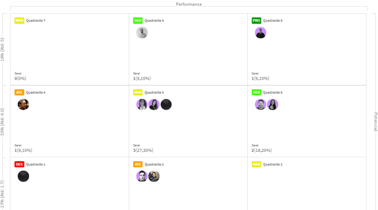Screen dimensions: 378x210
Task: Click the yellow MAN badge of Quadrante 5
Action: point(138,92)
